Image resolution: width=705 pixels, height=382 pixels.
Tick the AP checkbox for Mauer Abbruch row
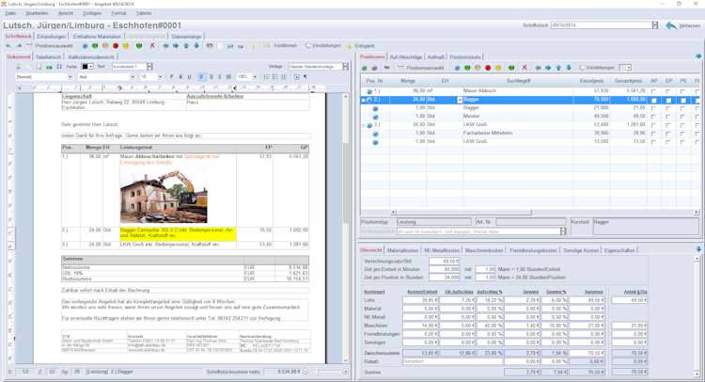click(x=653, y=90)
